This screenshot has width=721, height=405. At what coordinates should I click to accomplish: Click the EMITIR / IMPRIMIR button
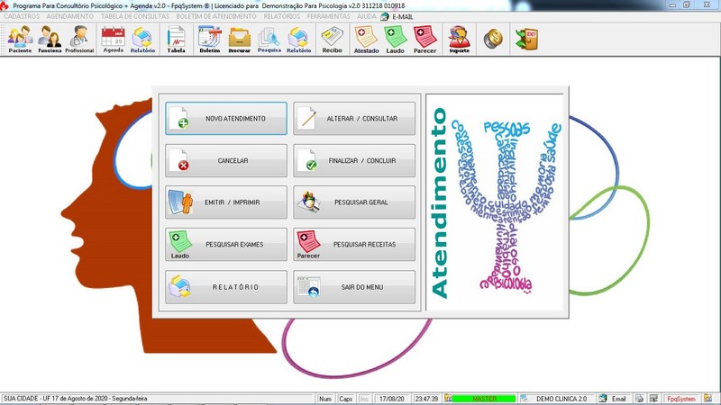coord(226,202)
